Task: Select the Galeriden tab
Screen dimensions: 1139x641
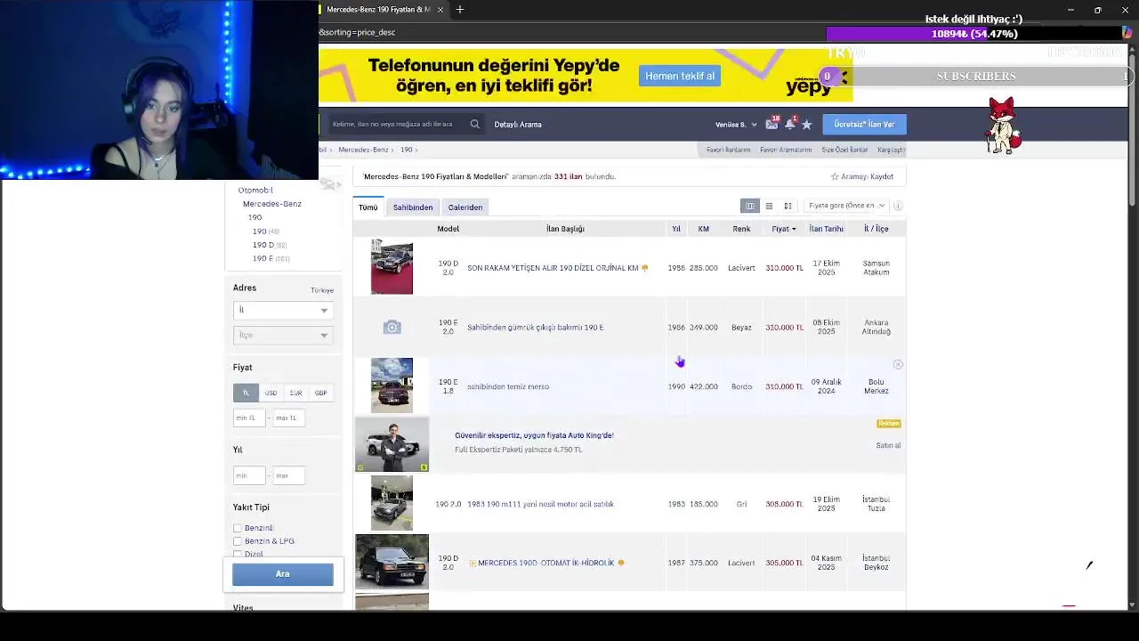Action: [x=465, y=207]
